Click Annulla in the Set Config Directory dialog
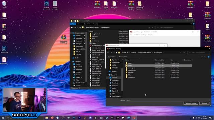This screenshot has height=120, width=214. [204, 103]
